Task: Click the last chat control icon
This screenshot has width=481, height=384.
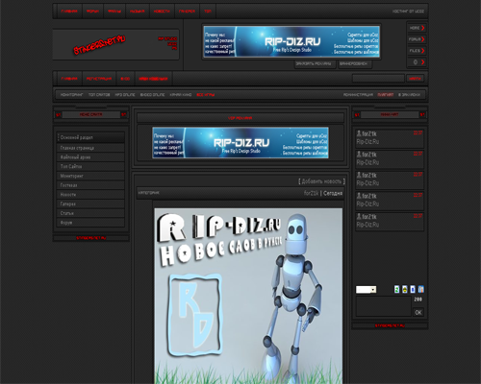Action: 421,289
